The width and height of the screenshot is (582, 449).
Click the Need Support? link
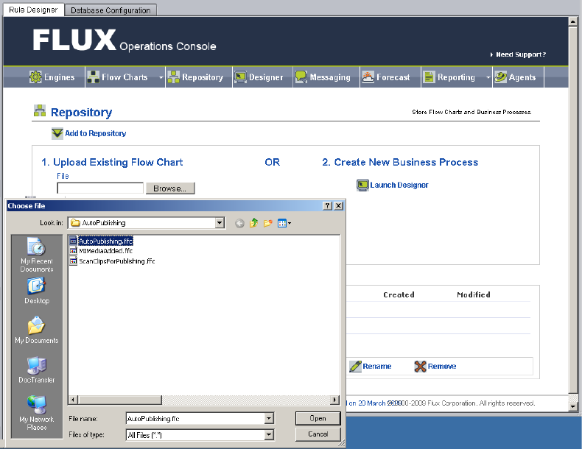click(x=518, y=54)
